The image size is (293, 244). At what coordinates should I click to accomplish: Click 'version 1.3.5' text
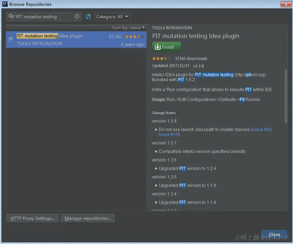pyautogui.click(x=164, y=177)
